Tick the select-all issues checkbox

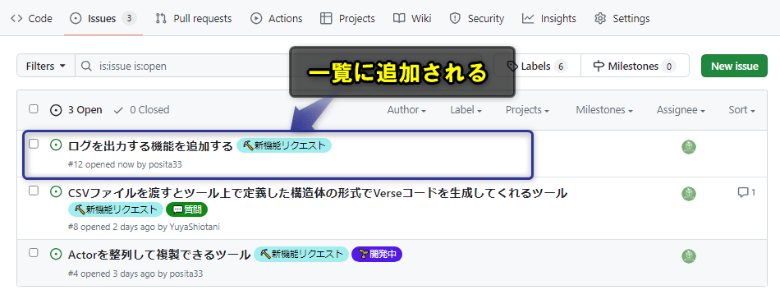[34, 109]
